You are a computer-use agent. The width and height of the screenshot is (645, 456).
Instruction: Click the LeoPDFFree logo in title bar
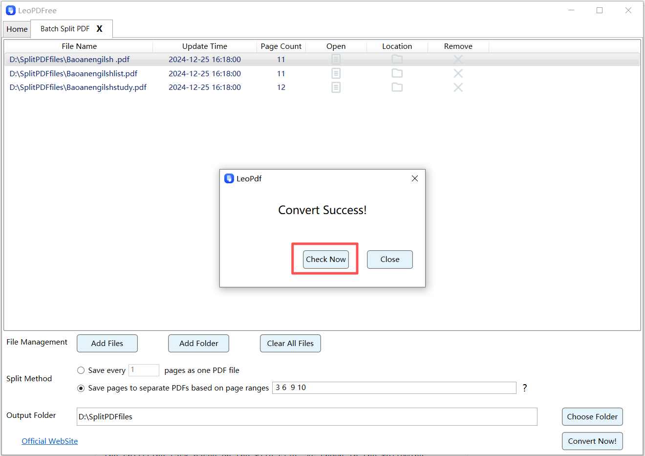coord(11,10)
